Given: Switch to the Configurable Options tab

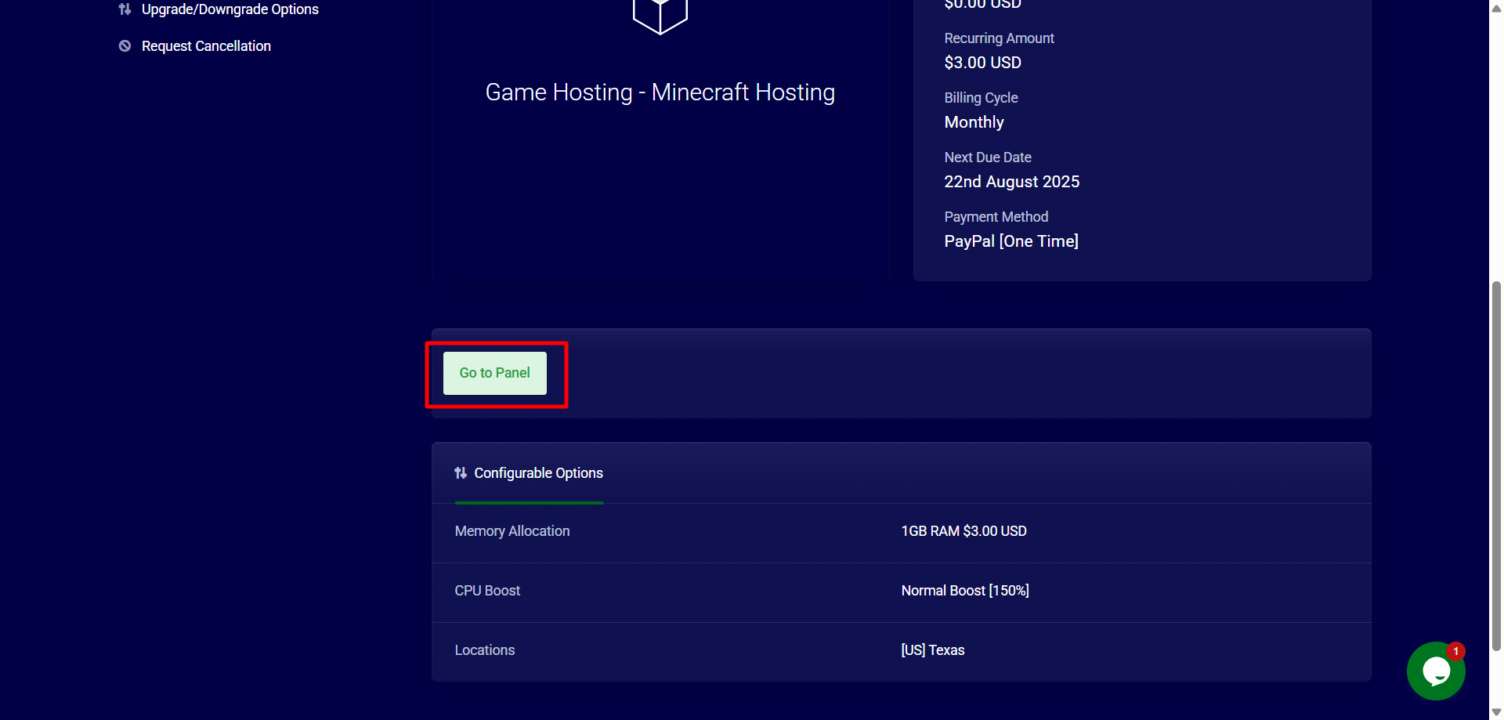Looking at the screenshot, I should tap(538, 473).
